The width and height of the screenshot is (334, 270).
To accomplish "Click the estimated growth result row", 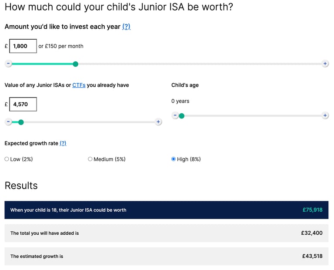I will 167,256.
